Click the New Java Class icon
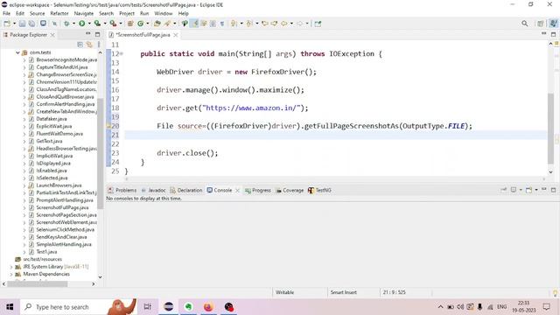The height and width of the screenshot is (315, 560). [140, 24]
